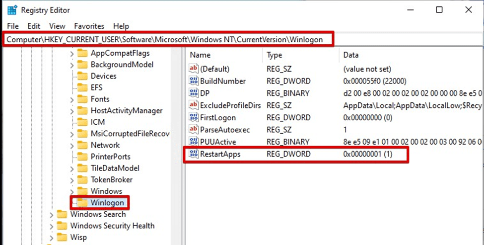
Task: Select the TokenBroker key in tree
Action: pos(111,180)
